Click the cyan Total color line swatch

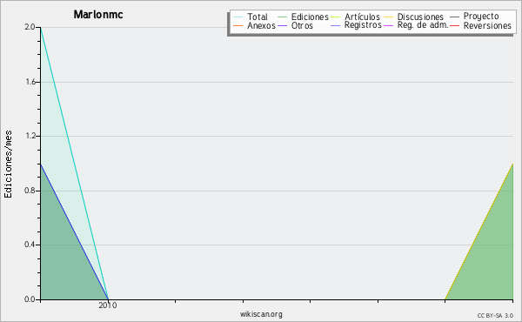click(x=238, y=17)
